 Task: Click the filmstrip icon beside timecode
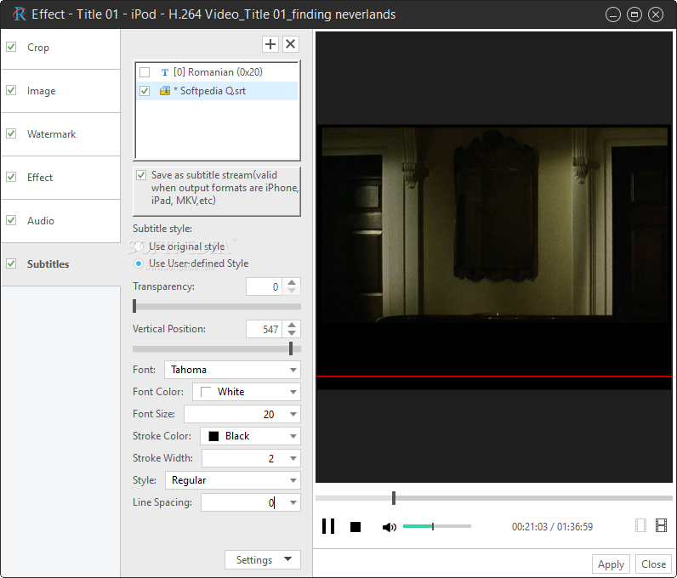(661, 525)
